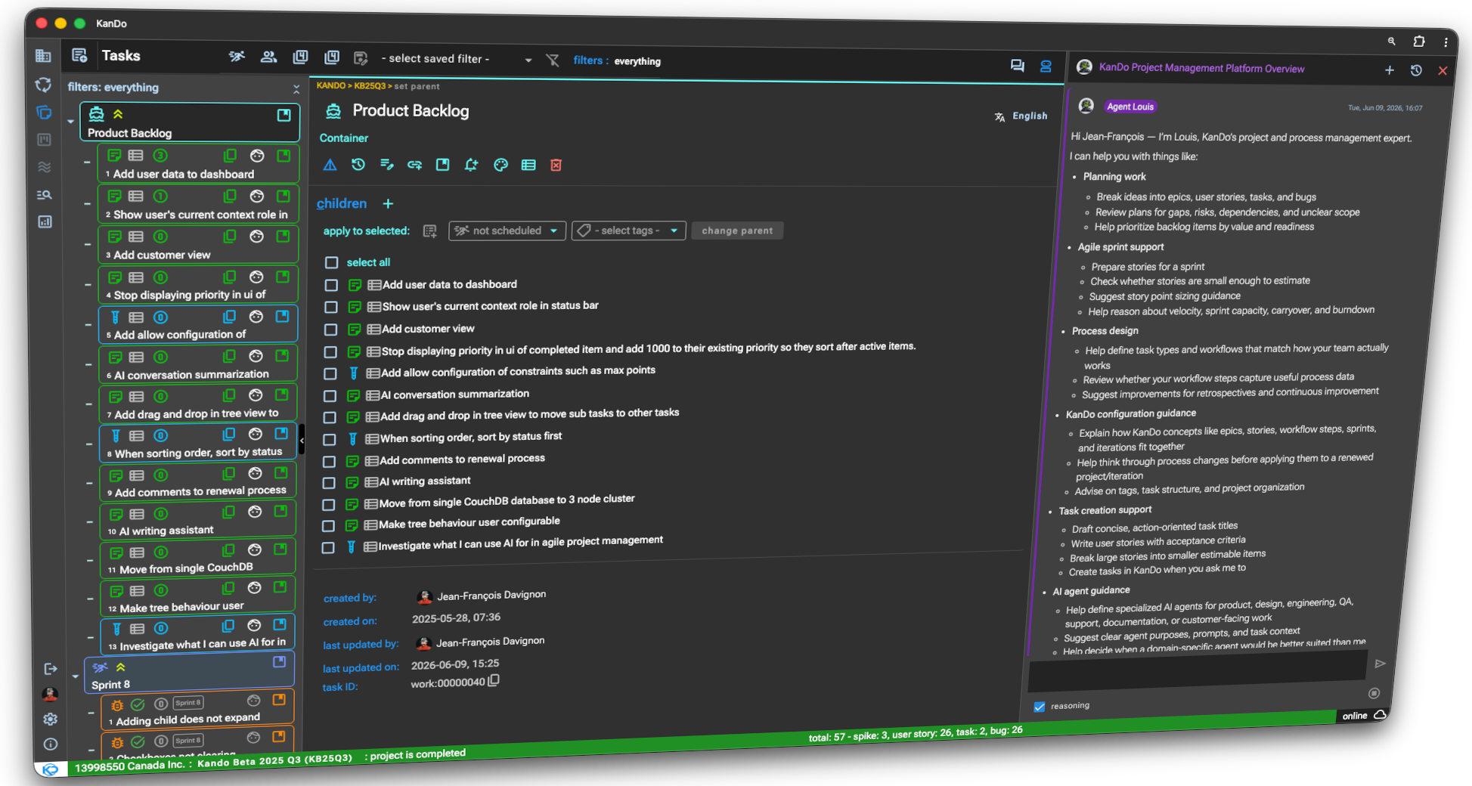Click the warning triangle icon under Container
The height and width of the screenshot is (786, 1472).
tap(330, 165)
